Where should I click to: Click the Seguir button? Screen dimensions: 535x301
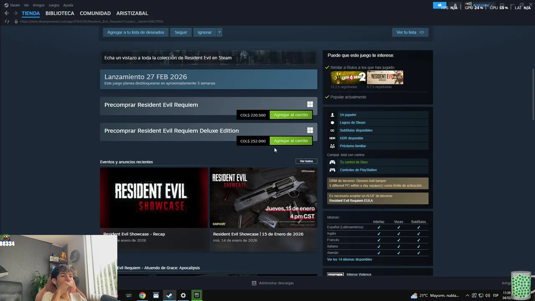(181, 32)
